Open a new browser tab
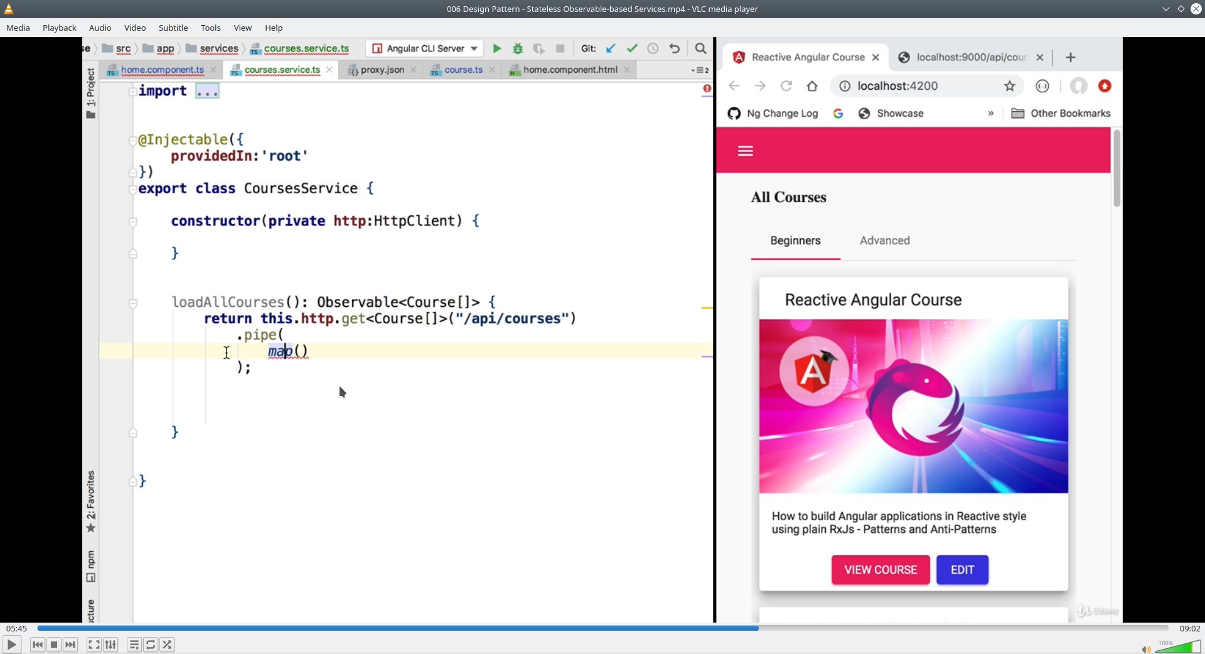Viewport: 1205px width, 654px height. coord(1071,57)
